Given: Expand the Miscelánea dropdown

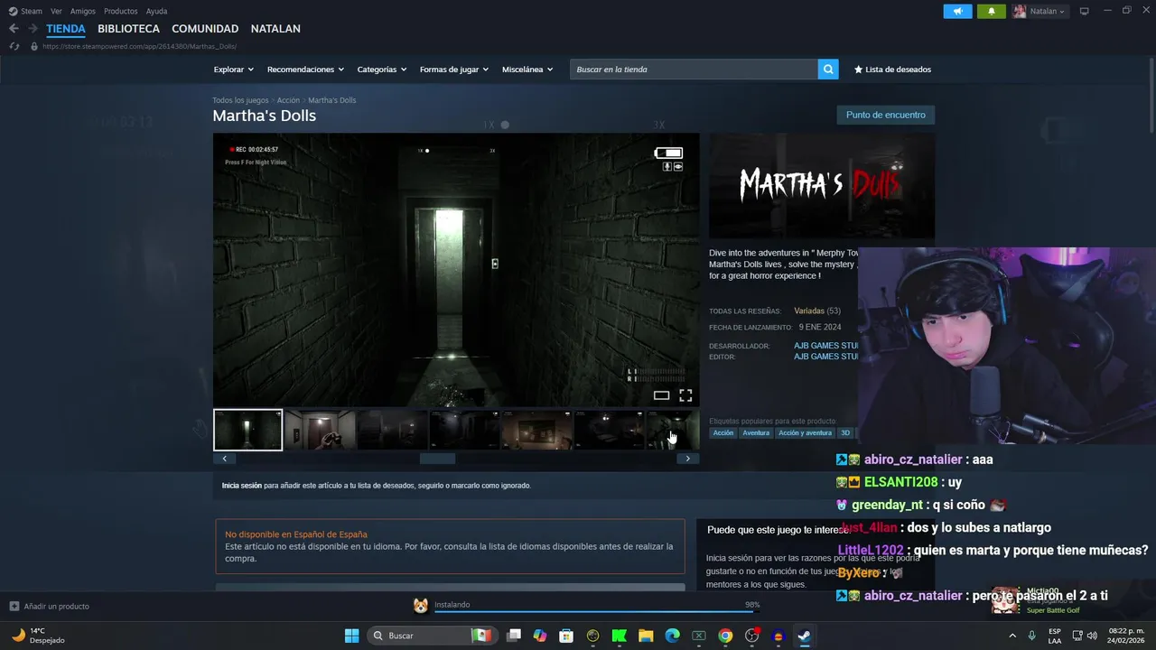Looking at the screenshot, I should click(x=527, y=70).
